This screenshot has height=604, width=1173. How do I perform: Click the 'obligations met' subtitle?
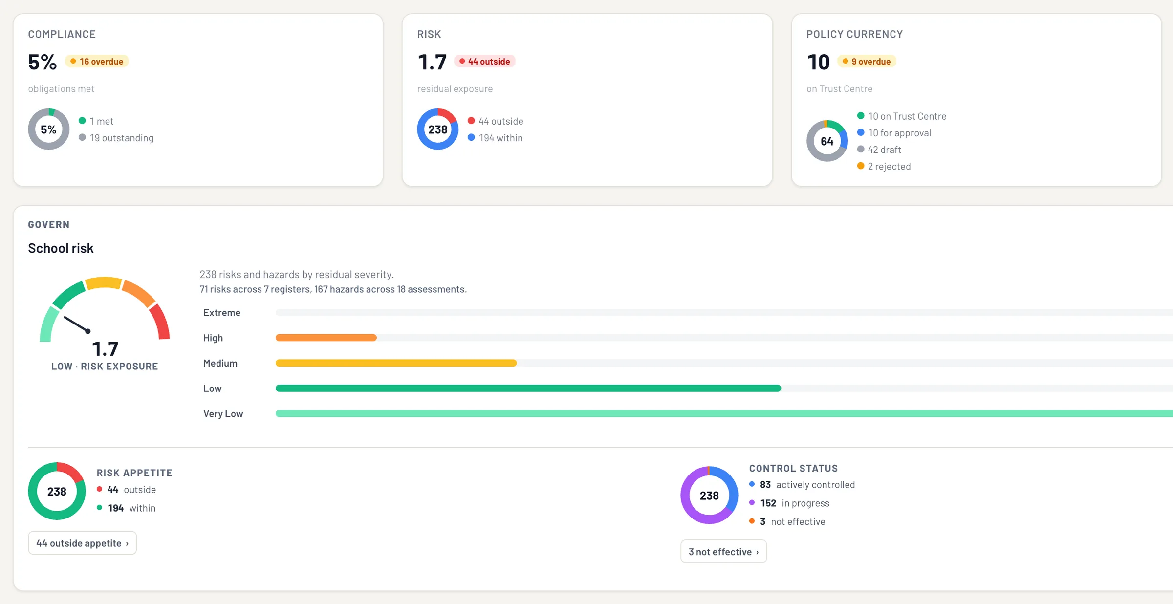[61, 88]
